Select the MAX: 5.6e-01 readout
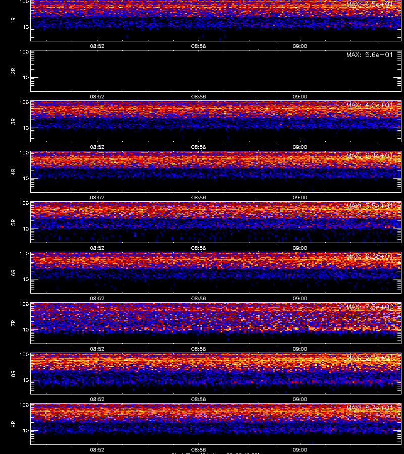The width and height of the screenshot is (404, 454). point(370,54)
